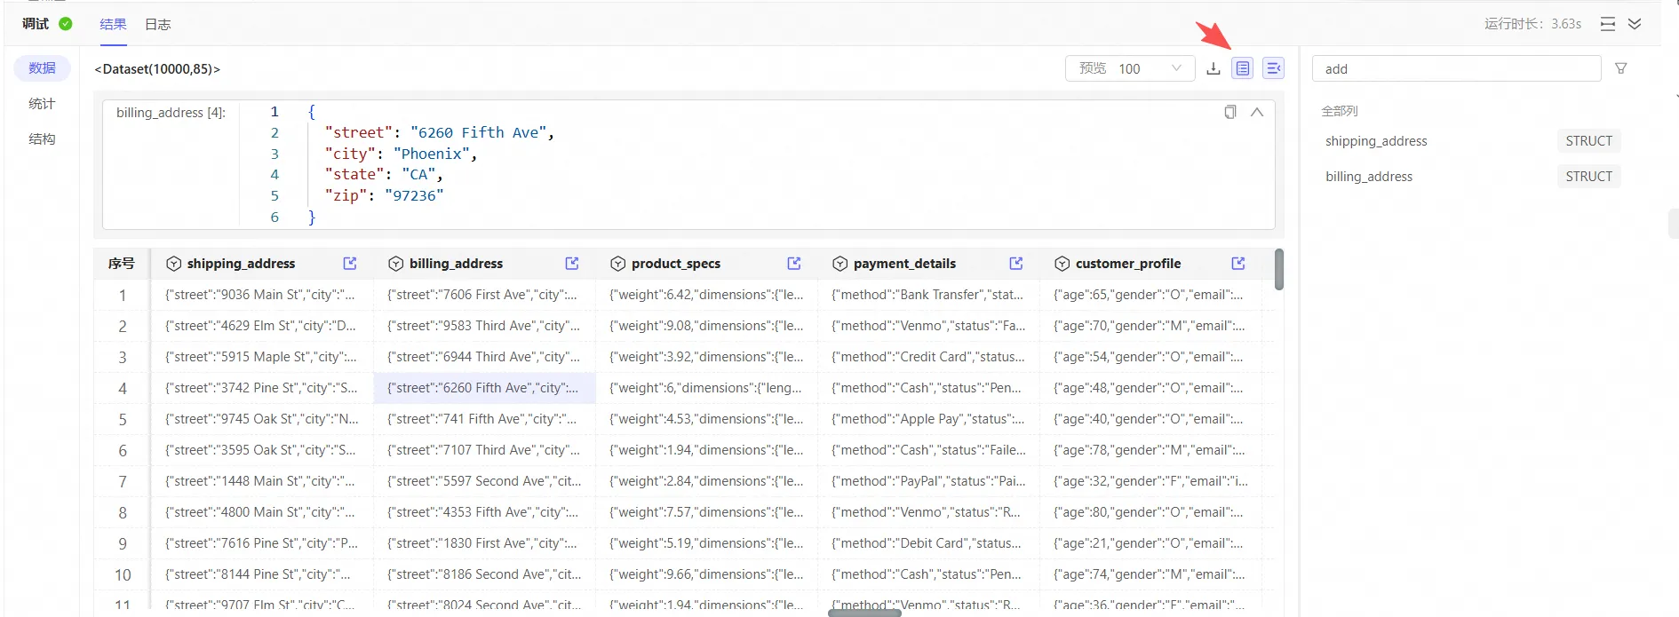Image resolution: width=1679 pixels, height=617 pixels.
Task: Collapse the billing_address detail panel
Action: [x=1257, y=112]
